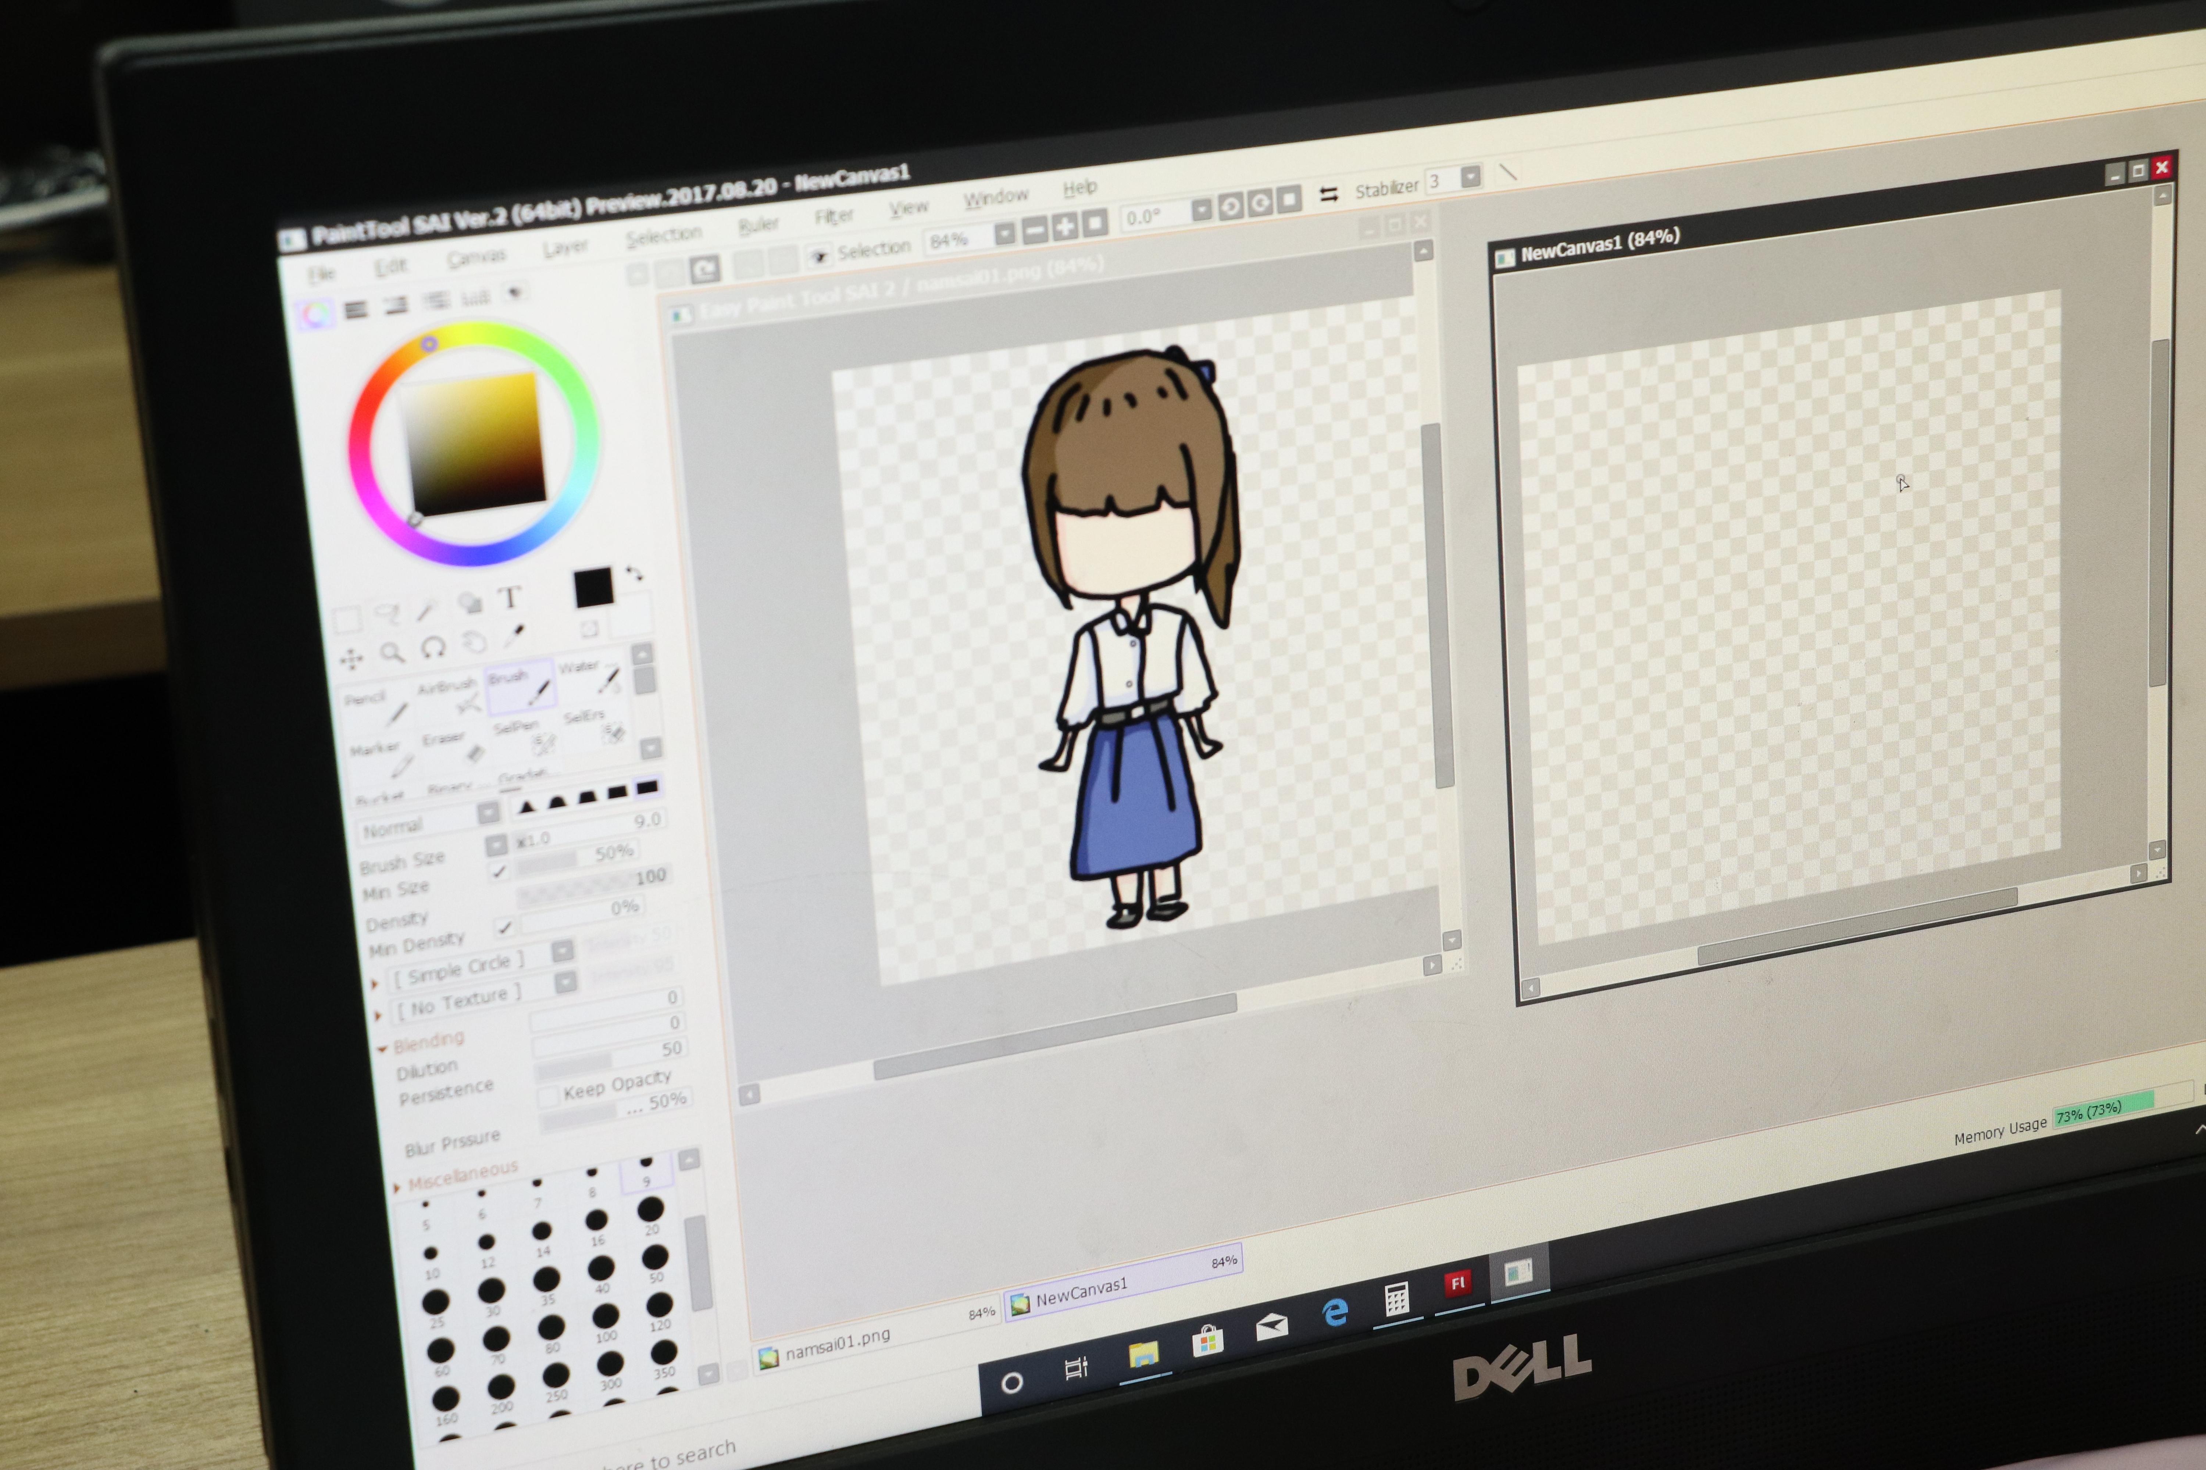
Task: Enable the Keep Opacity checkbox
Action: click(549, 1097)
